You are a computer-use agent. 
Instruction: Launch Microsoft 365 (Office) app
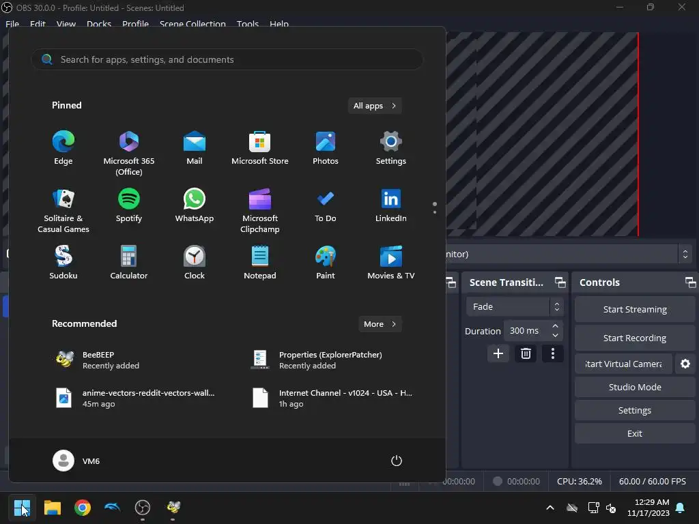[129, 153]
